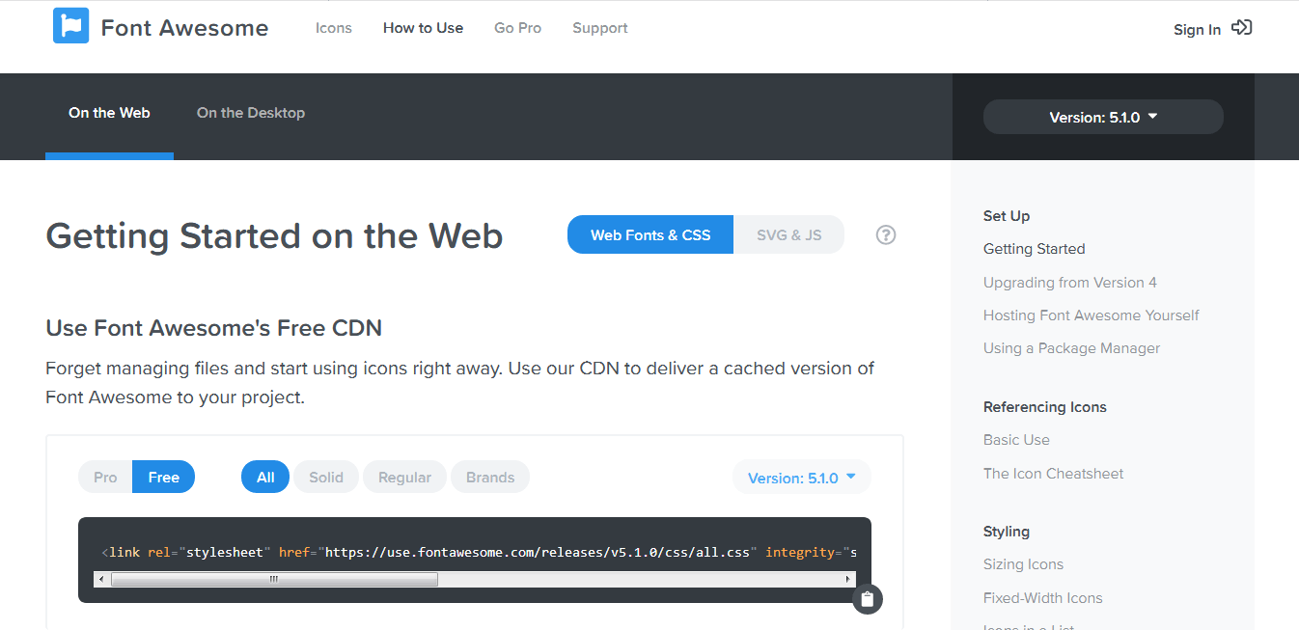Click the Font Awesome brand name
The width and height of the screenshot is (1299, 630).
coord(184,27)
